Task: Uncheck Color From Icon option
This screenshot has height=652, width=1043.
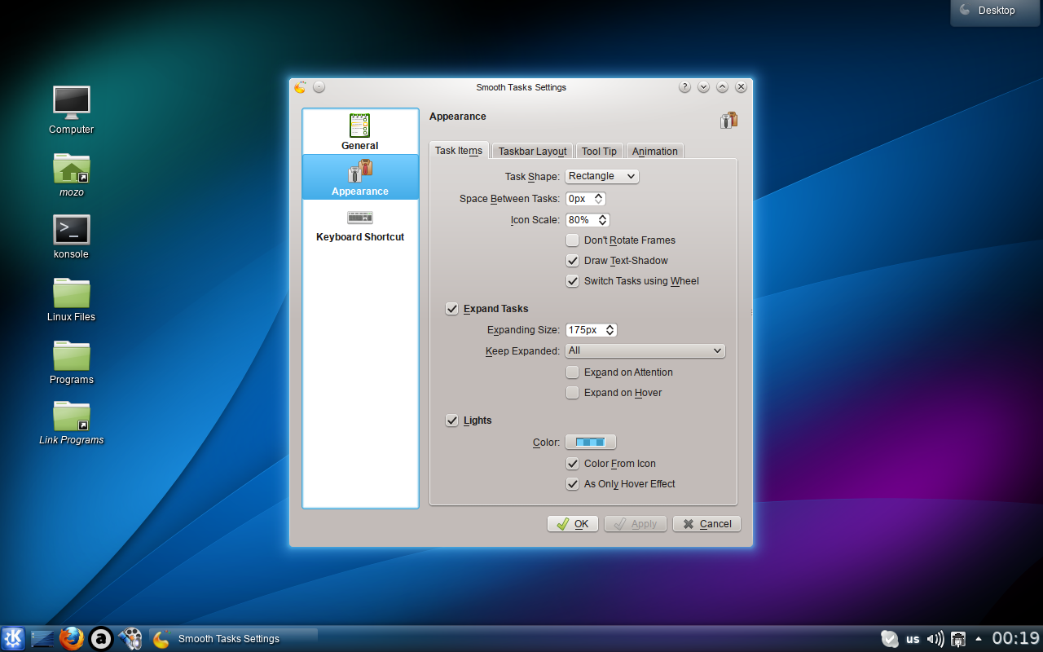Action: coord(573,464)
